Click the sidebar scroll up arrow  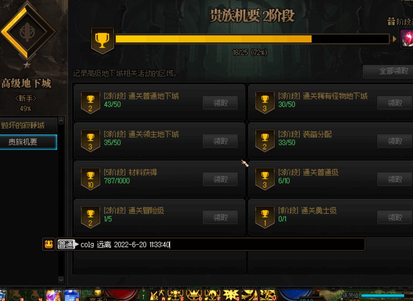[61, 121]
